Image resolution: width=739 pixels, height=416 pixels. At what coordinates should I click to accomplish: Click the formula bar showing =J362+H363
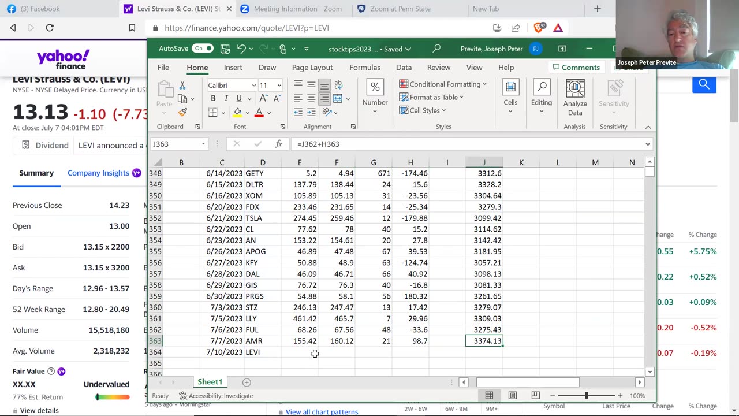(468, 144)
